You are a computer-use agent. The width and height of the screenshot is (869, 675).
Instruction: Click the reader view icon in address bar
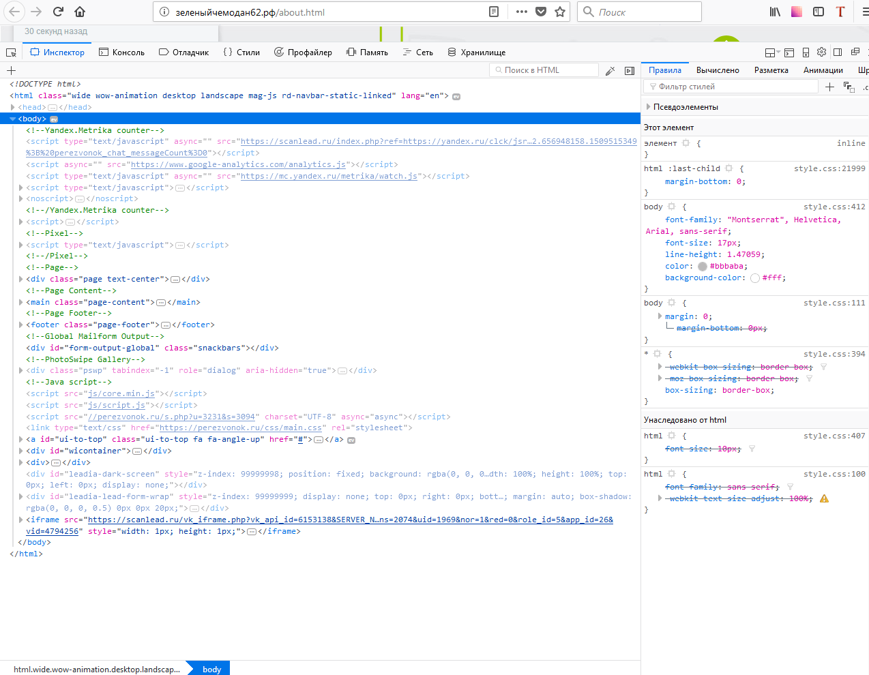click(x=494, y=12)
